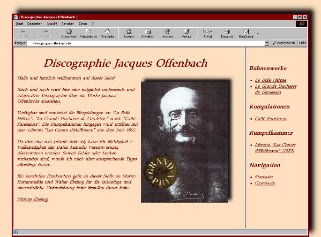Click the Marcus Ebeling signature link
Viewport: 321px width, 237px height.
pos(32,199)
